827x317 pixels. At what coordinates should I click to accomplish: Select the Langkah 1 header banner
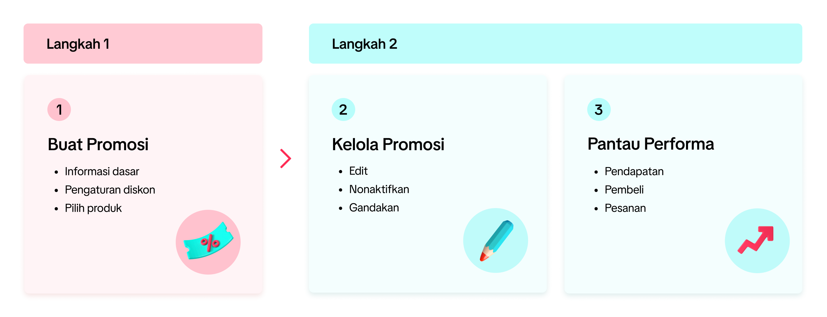click(143, 44)
